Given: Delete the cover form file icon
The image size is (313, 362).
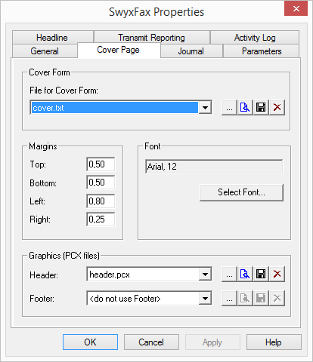Looking at the screenshot, I should [x=277, y=108].
